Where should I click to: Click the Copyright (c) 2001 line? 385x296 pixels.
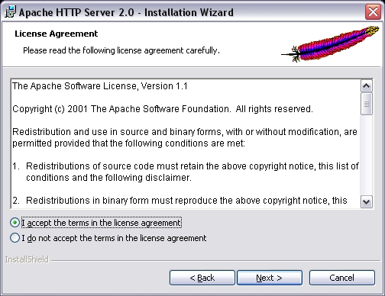[x=163, y=109]
